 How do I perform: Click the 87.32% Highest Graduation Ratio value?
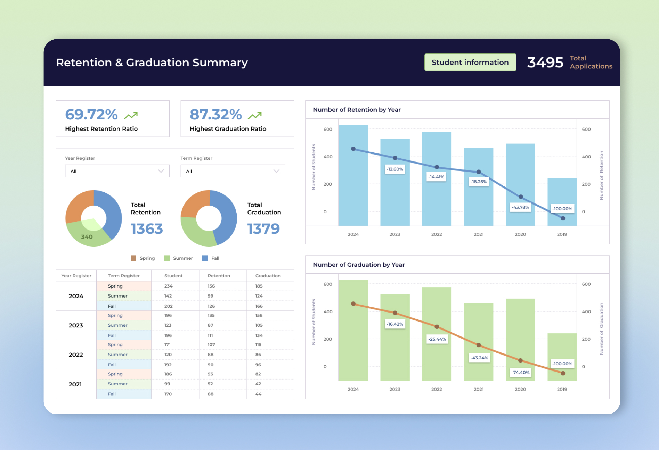coord(216,114)
